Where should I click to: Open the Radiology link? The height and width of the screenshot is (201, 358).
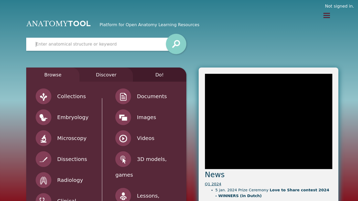[70, 180]
